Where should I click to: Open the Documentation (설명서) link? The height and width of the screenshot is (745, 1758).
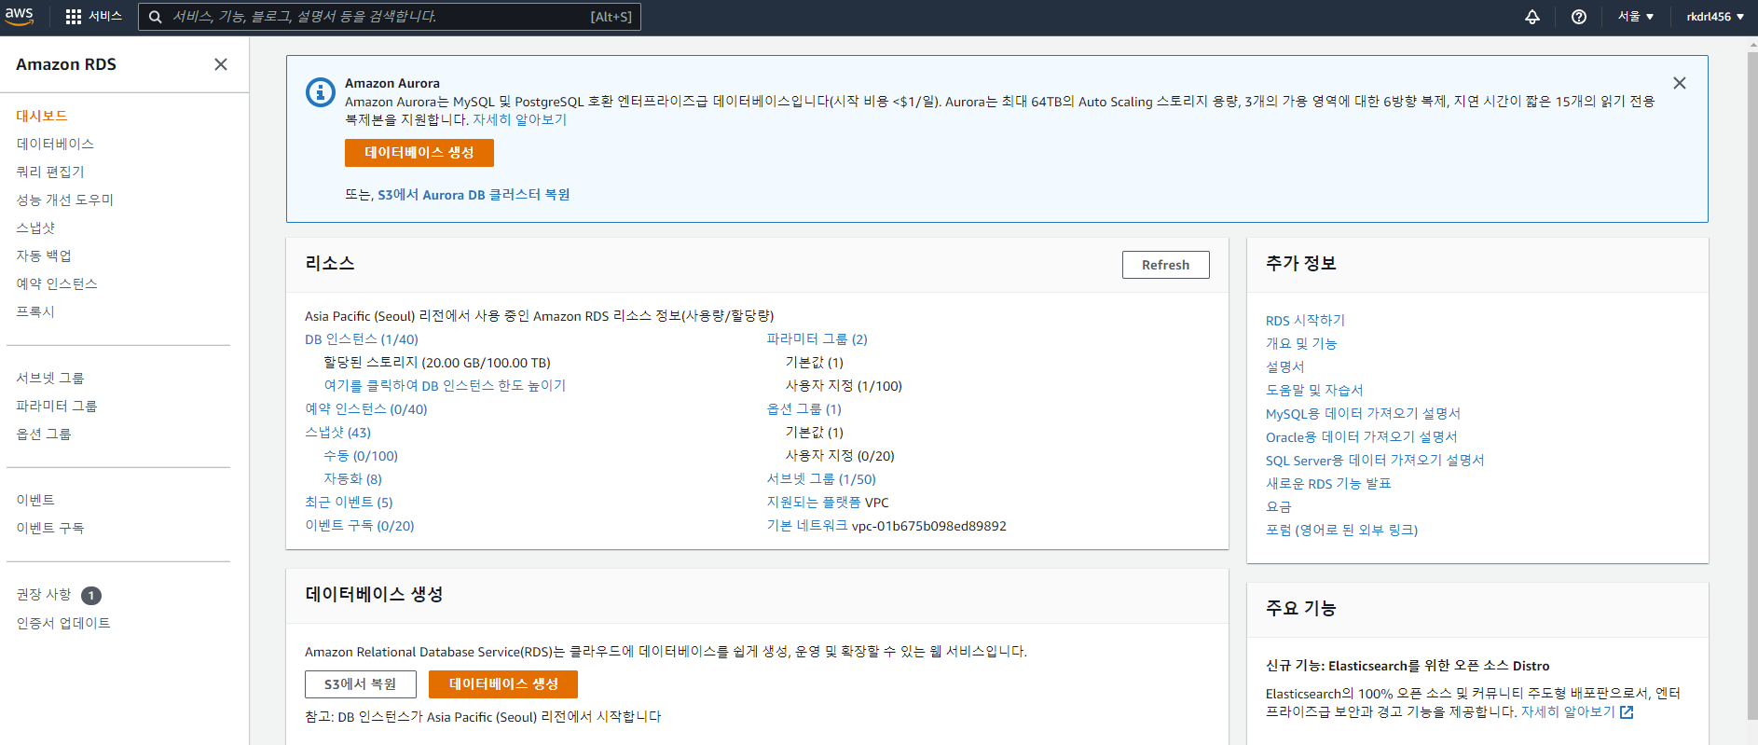click(x=1284, y=367)
